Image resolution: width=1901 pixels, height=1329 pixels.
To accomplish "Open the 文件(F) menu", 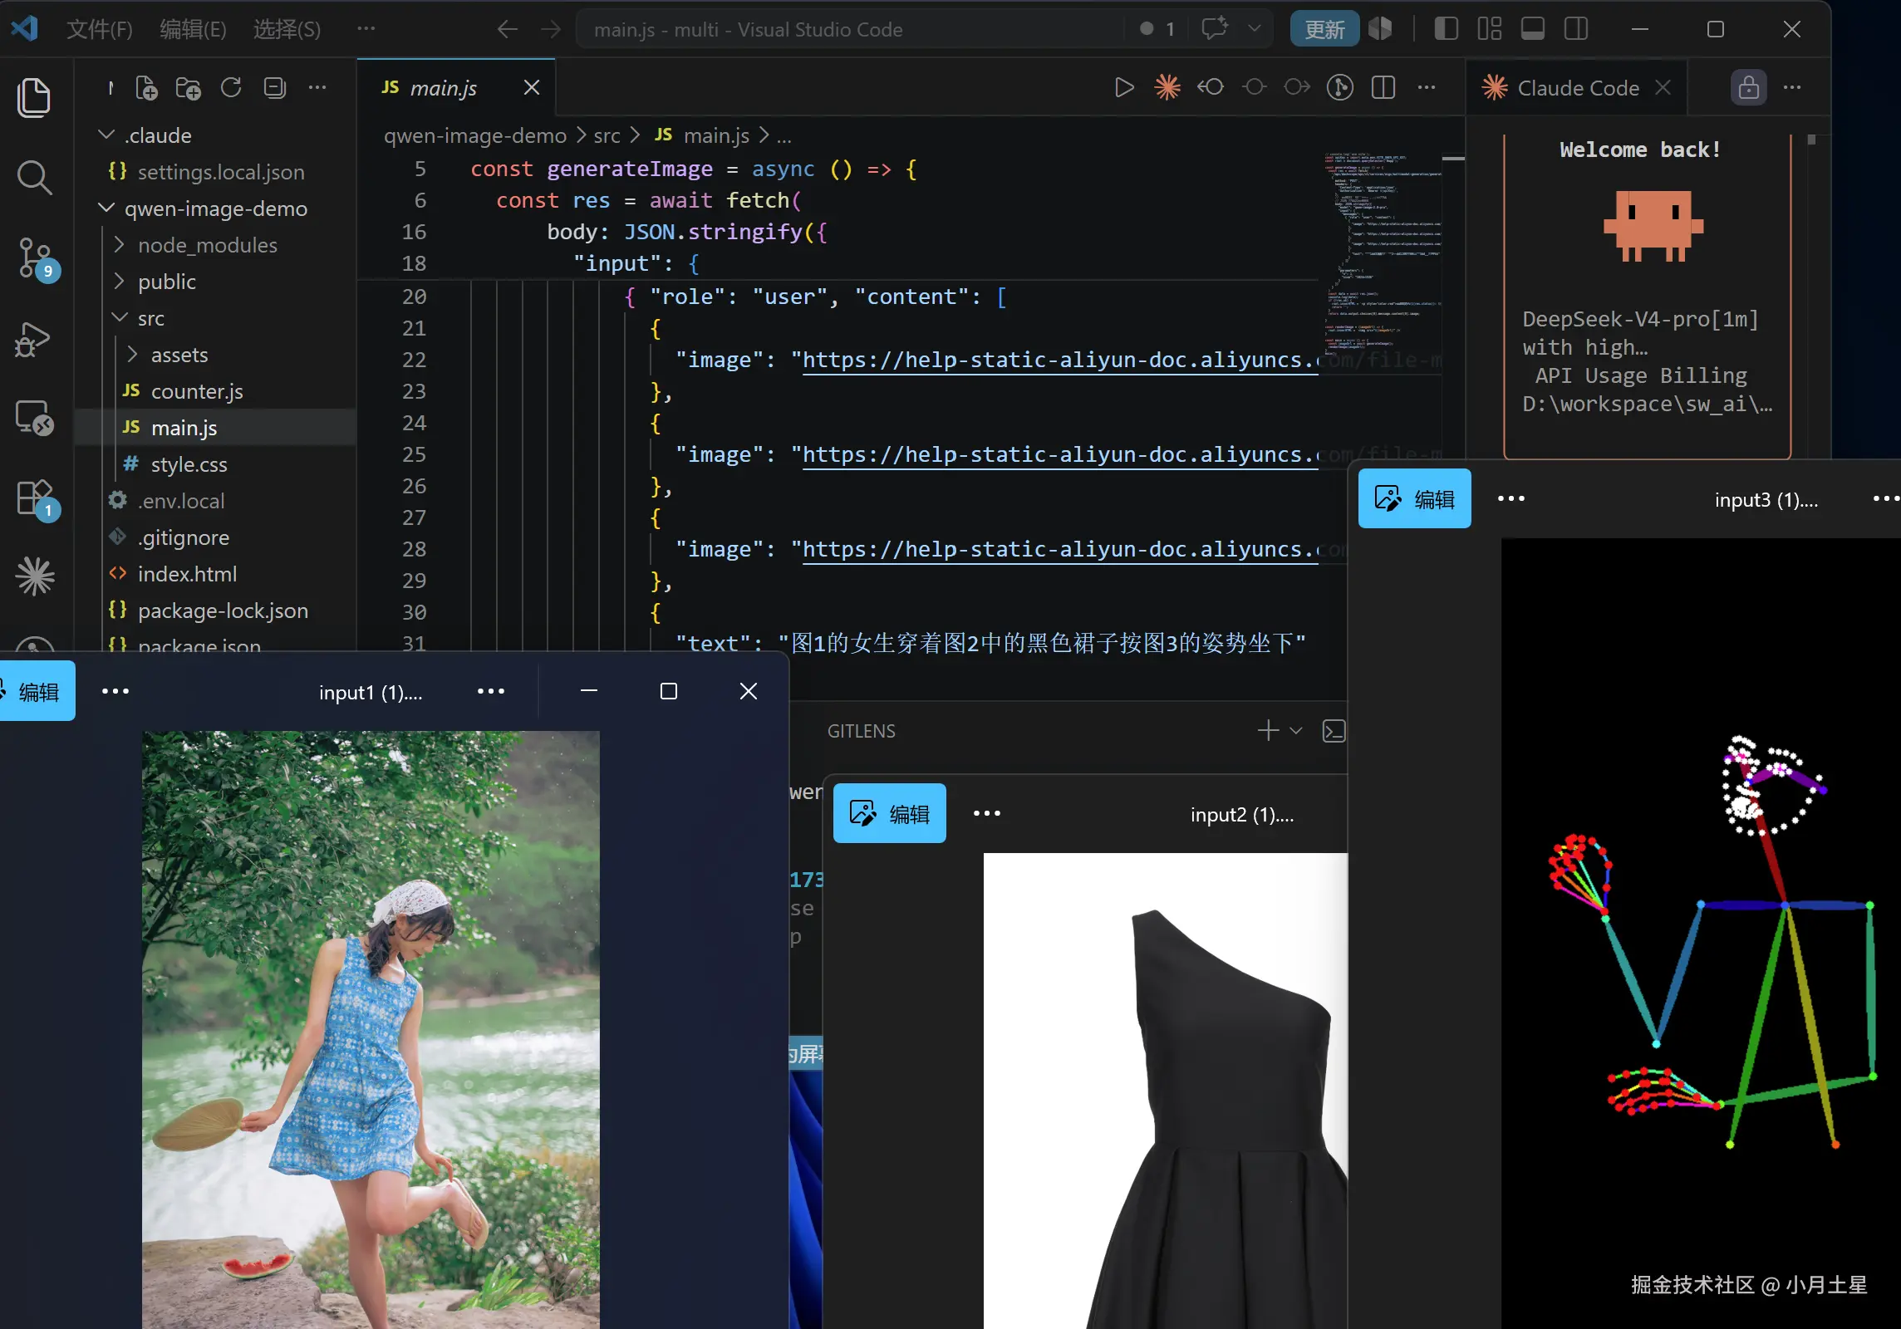I will tap(100, 30).
